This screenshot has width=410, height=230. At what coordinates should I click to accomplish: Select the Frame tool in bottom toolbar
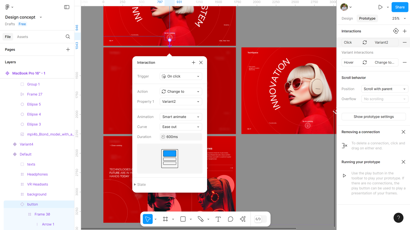pyautogui.click(x=165, y=219)
